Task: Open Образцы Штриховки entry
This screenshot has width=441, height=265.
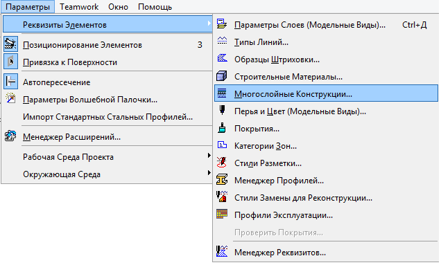Action: pyautogui.click(x=326, y=60)
